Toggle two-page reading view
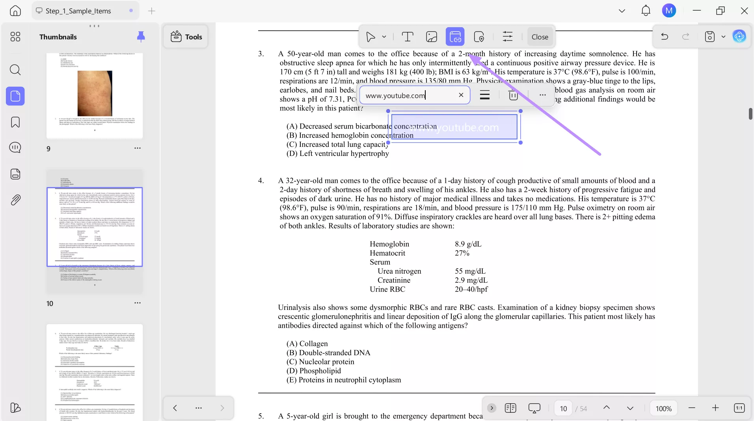Screen dimensions: 754x421 [511, 408]
